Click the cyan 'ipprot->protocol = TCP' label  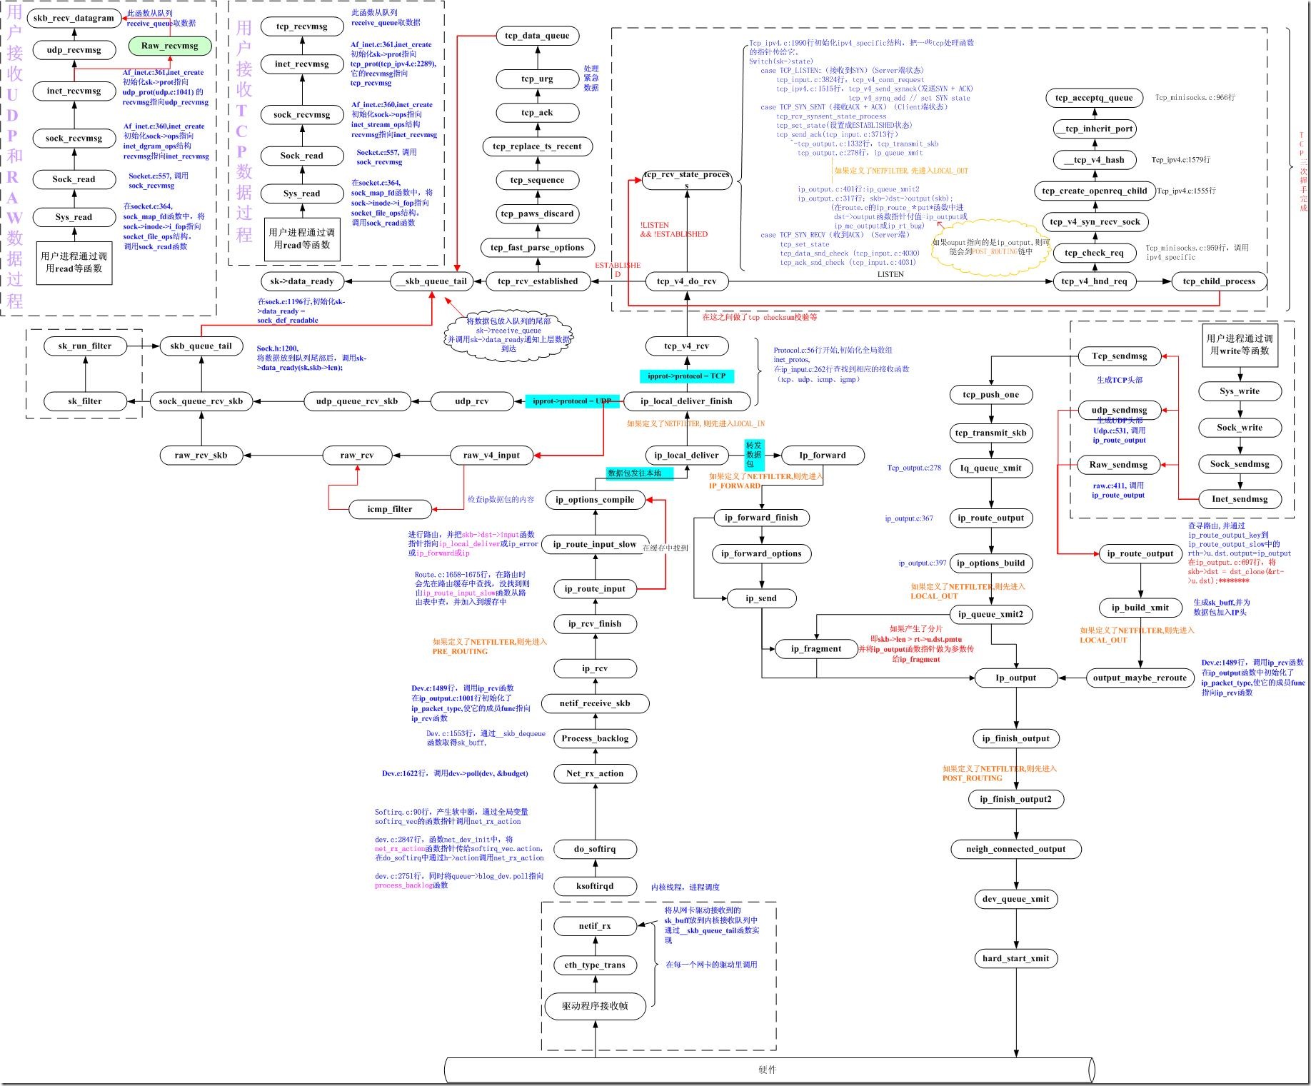point(686,376)
